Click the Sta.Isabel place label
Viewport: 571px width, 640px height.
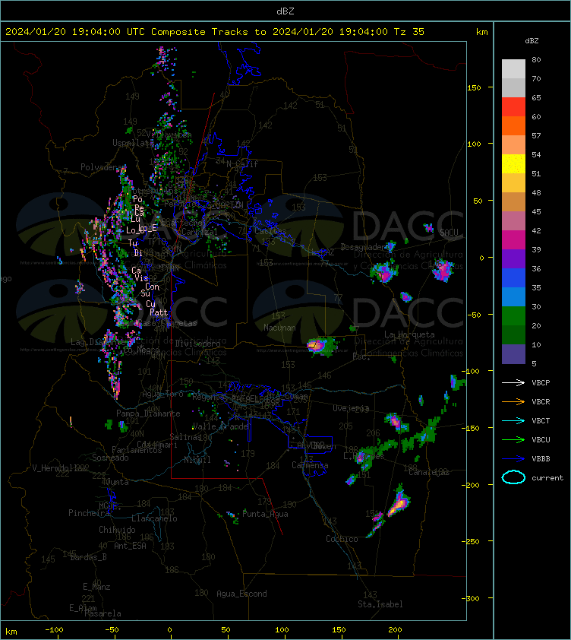[x=380, y=604]
